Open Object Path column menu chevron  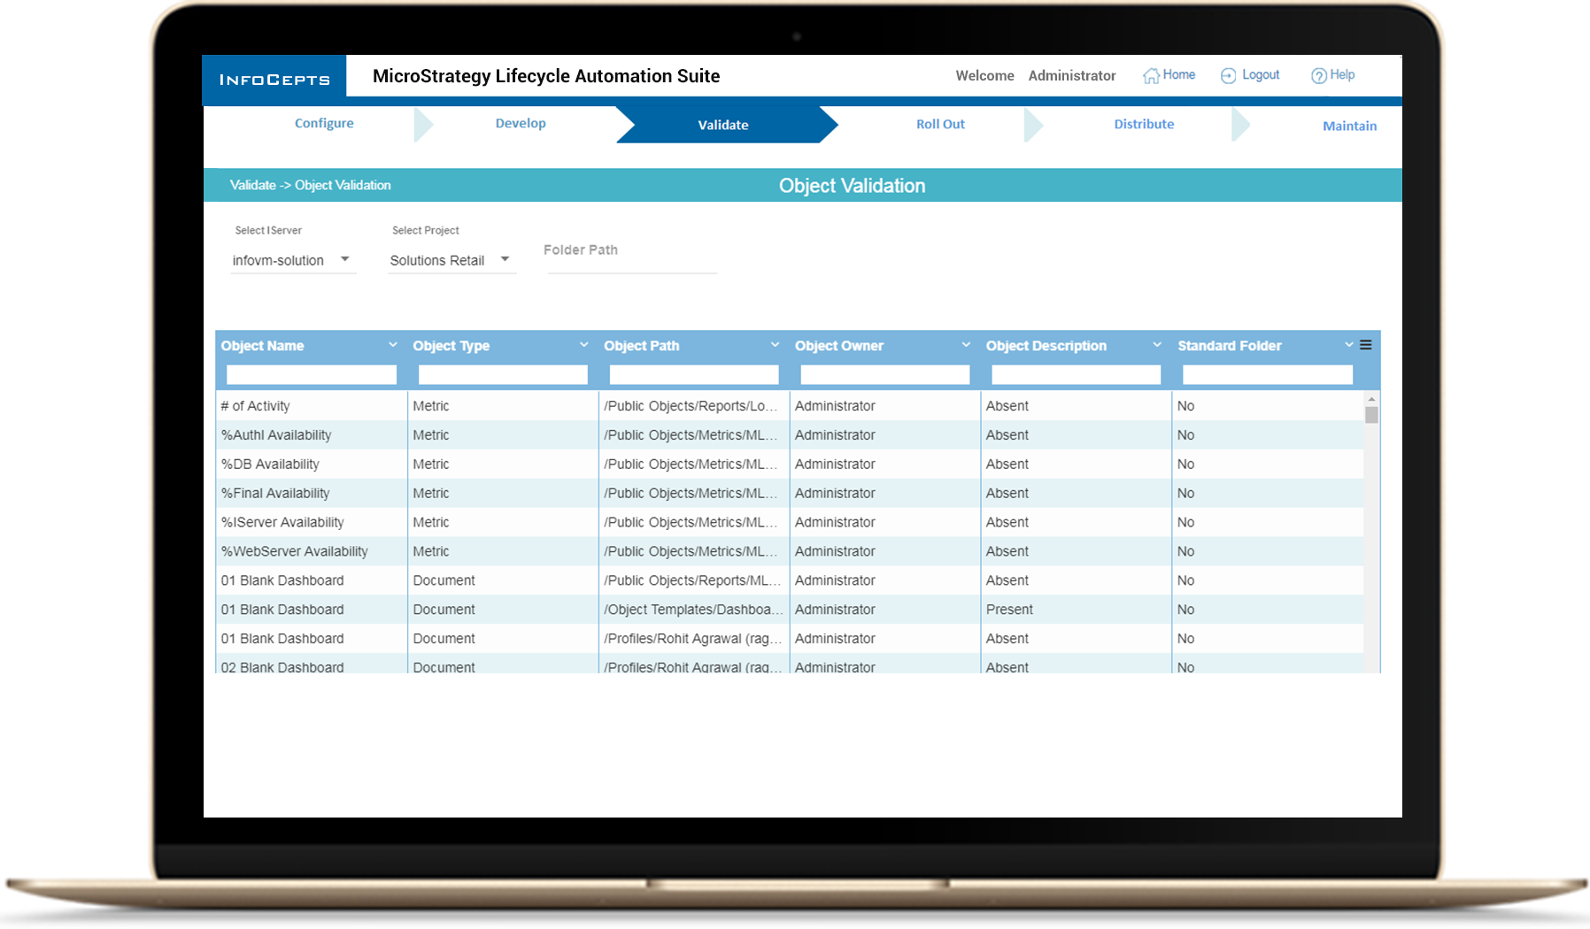tap(775, 345)
